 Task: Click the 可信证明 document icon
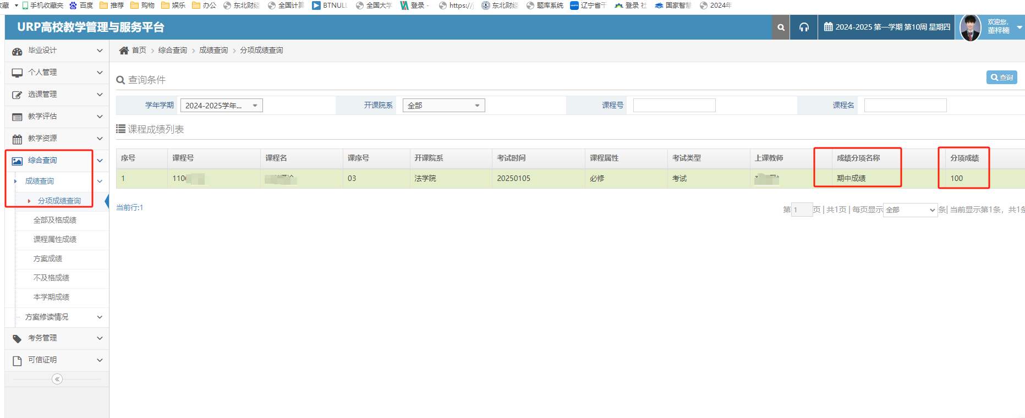(17, 360)
